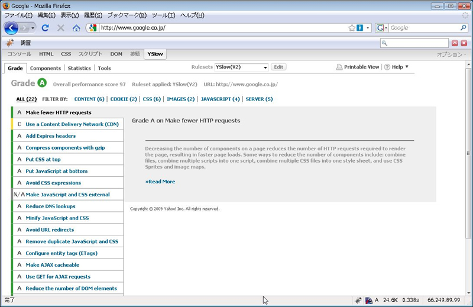Viewport: 473px width, 307px height.
Task: Select the Add Expires headers rule
Action: point(67,136)
